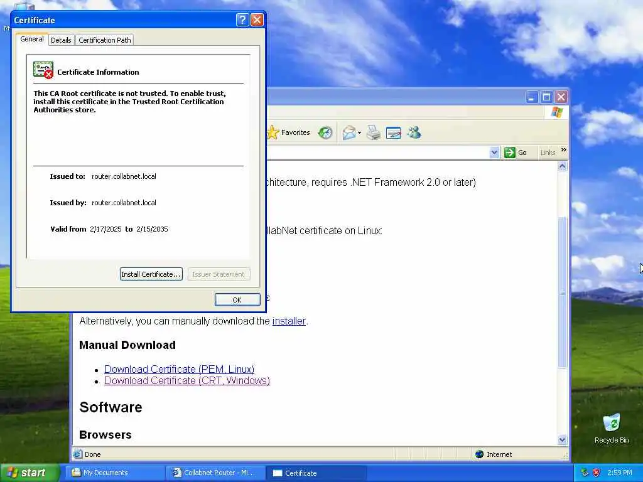Click the Valid from 2/17/2025 date
643x482 pixels.
pos(105,229)
